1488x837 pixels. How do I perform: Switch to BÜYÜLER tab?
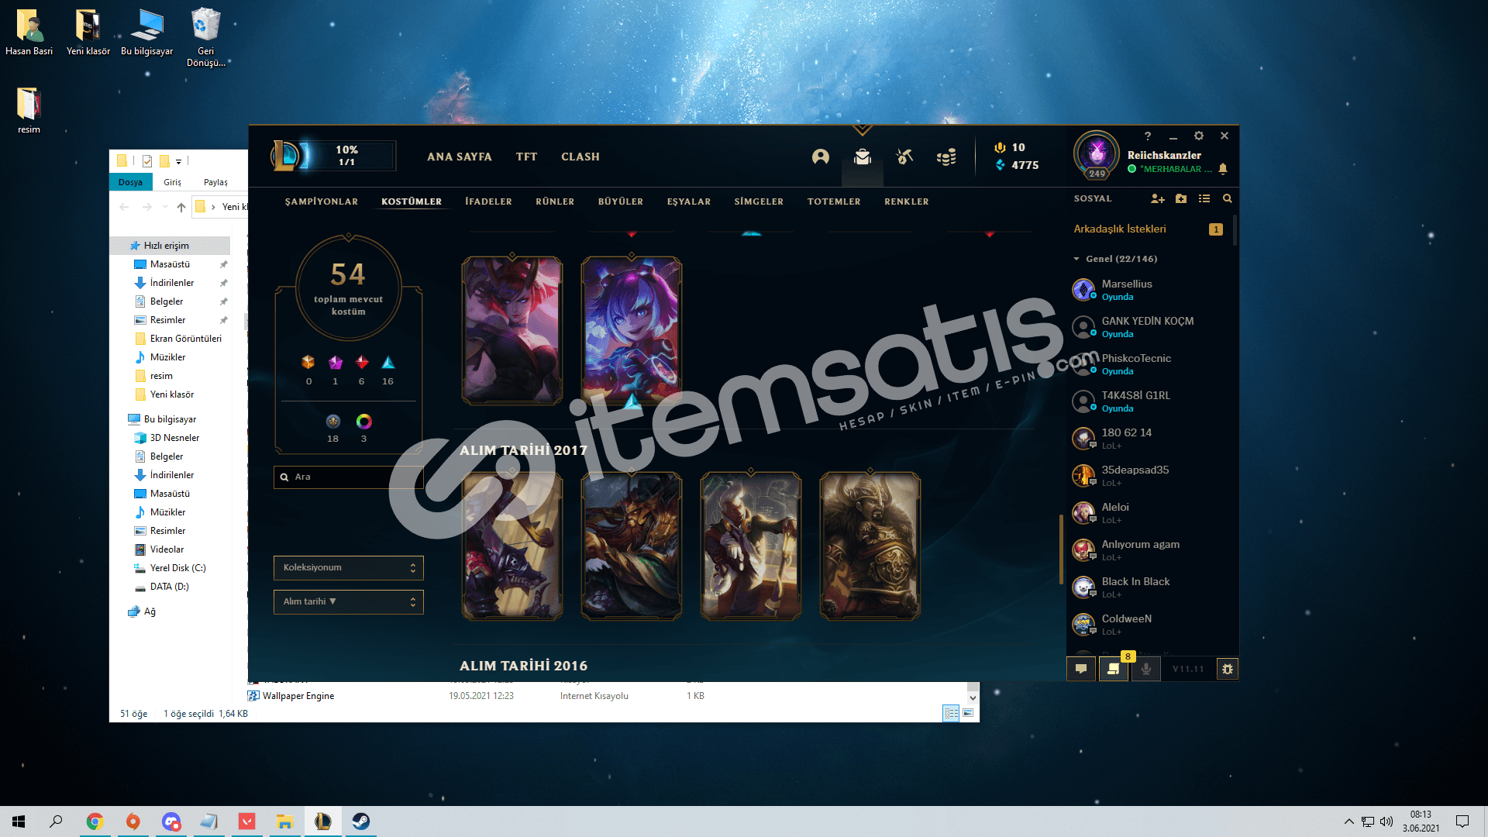[621, 201]
